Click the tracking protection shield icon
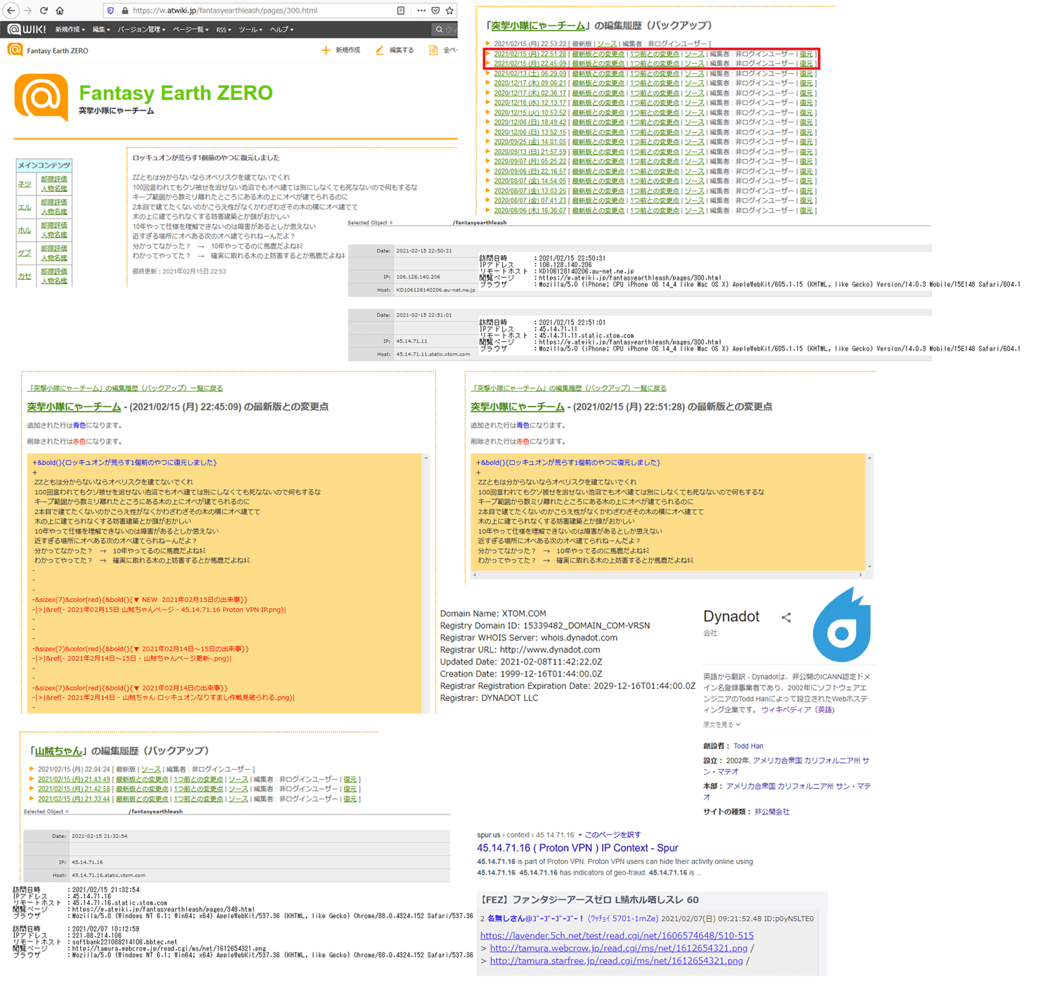 click(110, 11)
